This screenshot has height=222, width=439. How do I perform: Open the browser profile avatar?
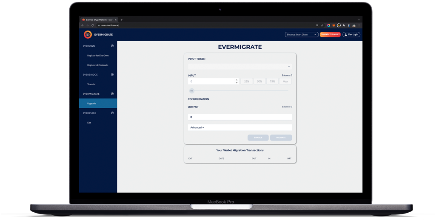pyautogui.click(x=354, y=25)
